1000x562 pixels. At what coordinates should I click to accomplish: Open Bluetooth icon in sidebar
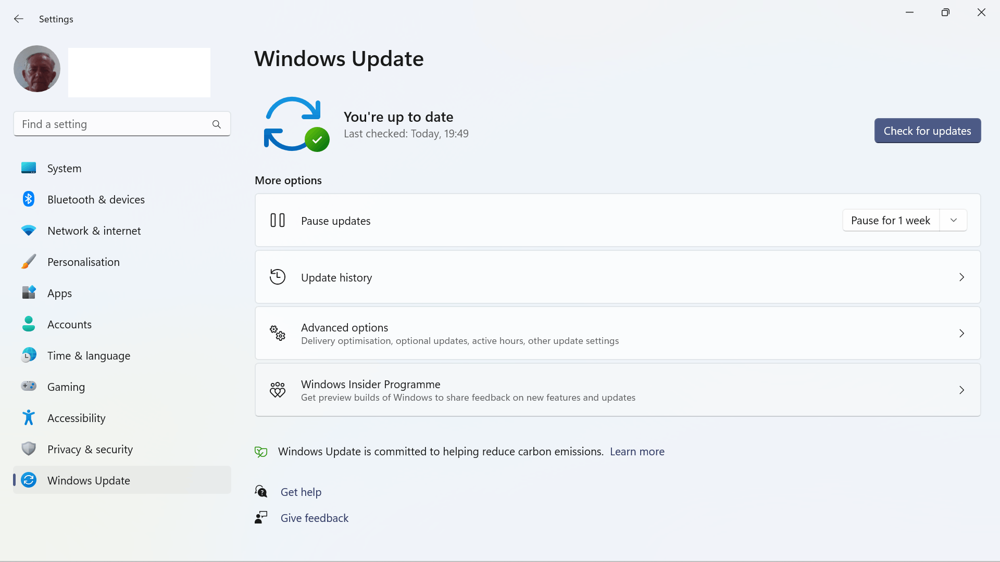[x=29, y=199]
